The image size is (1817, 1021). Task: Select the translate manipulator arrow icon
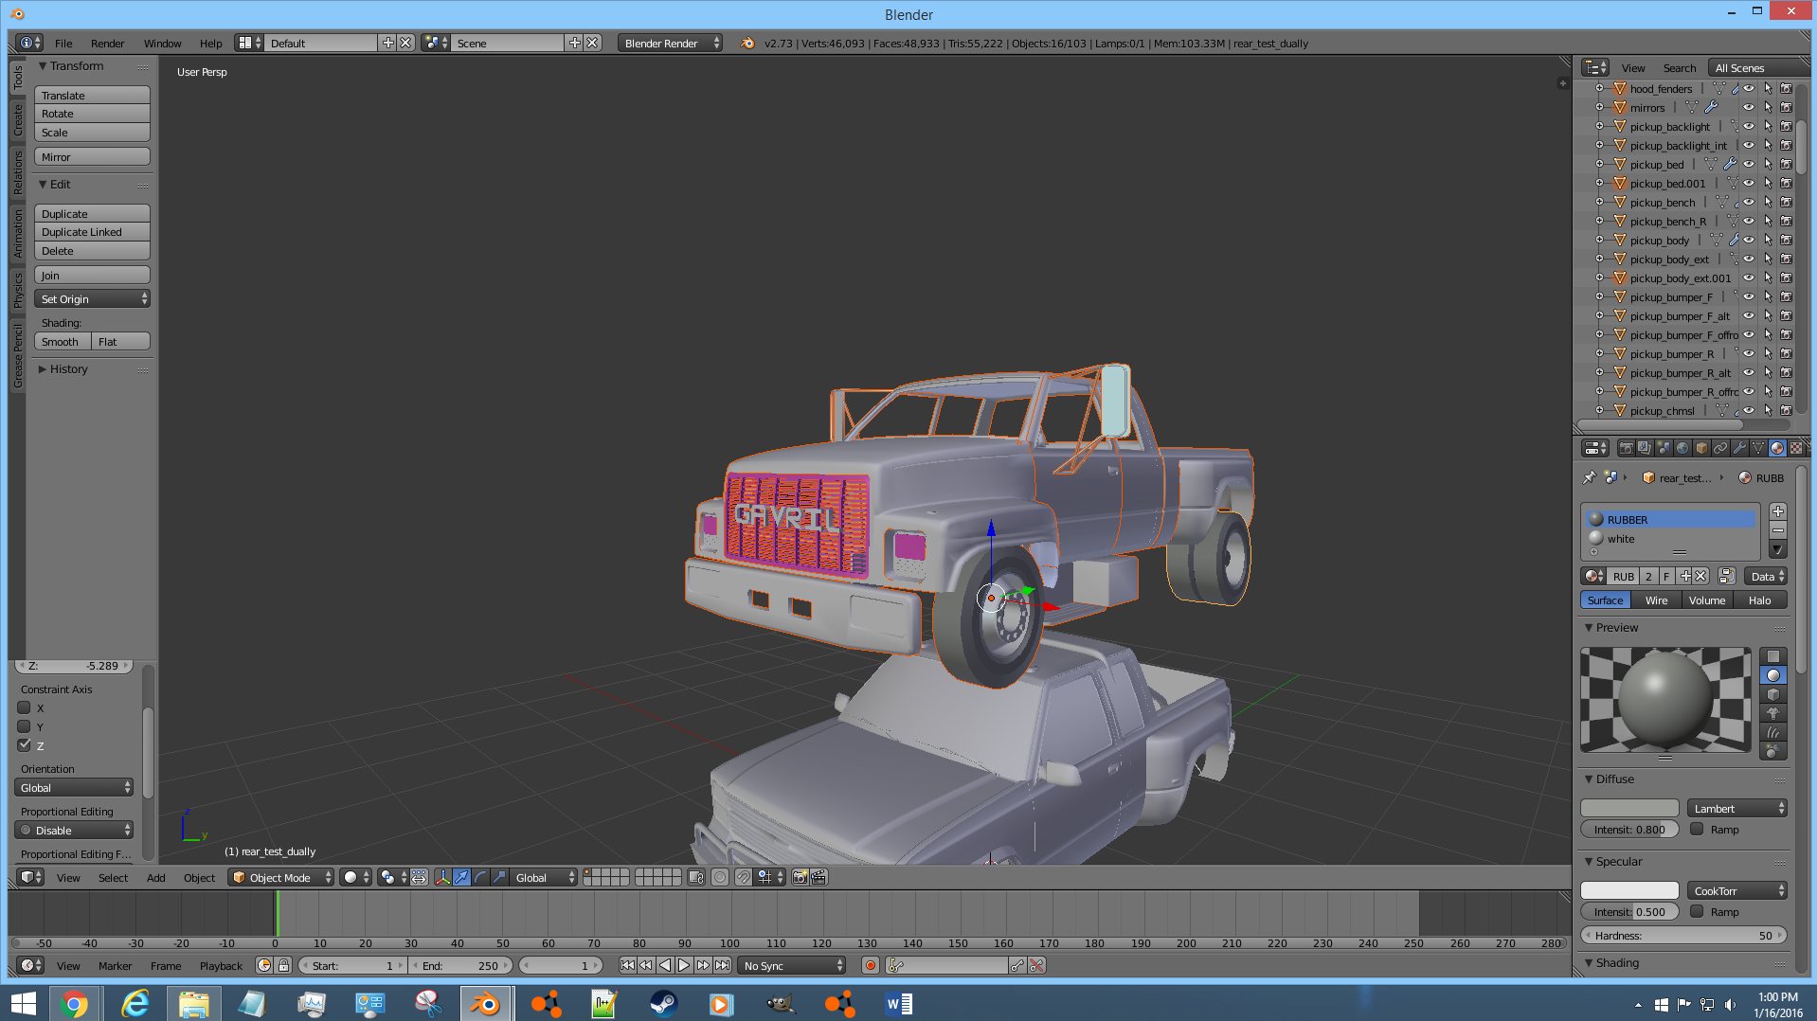point(461,877)
